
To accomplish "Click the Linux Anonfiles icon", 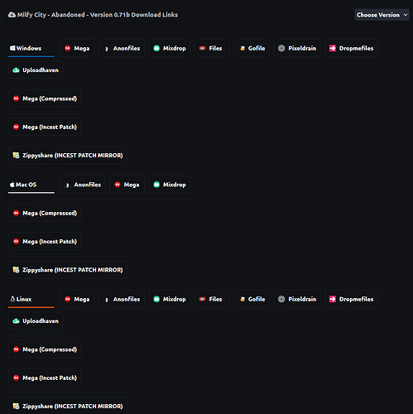I will (x=107, y=300).
